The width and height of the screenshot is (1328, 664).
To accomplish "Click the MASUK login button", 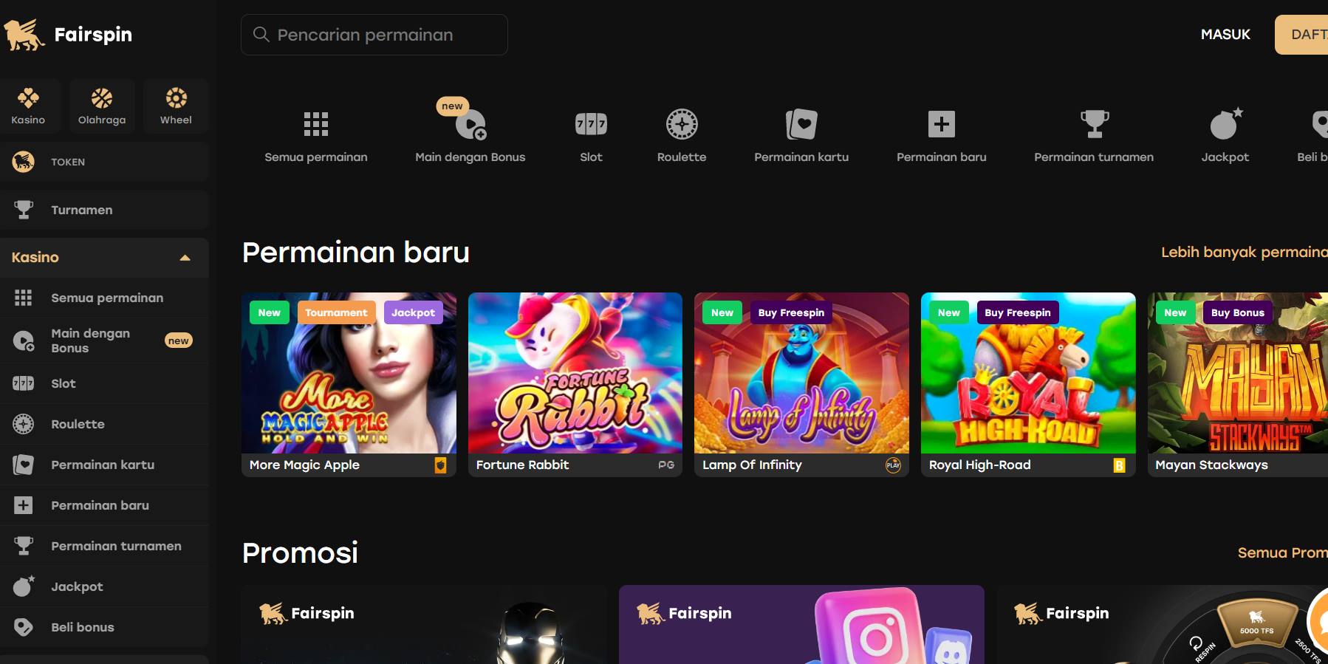I will [x=1225, y=35].
